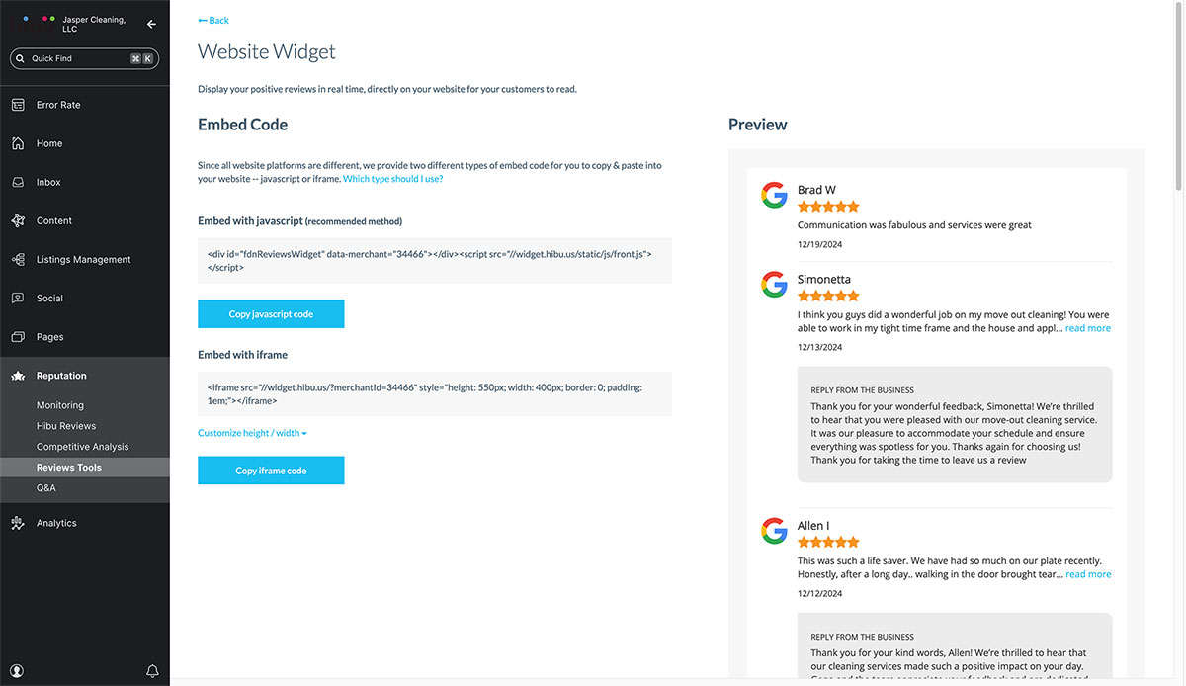This screenshot has height=686, width=1186.
Task: Open 'Which type should I use?' link
Action: point(392,179)
